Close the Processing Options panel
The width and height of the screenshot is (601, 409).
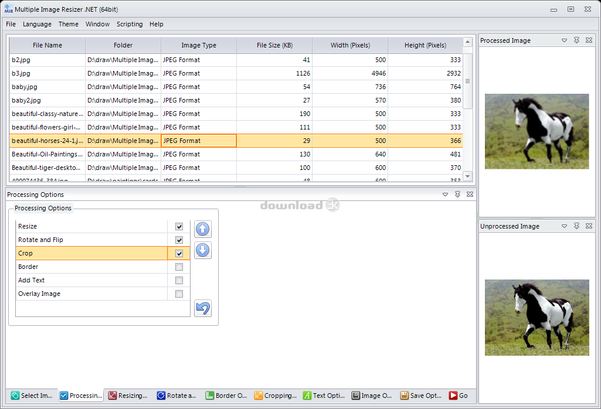[470, 194]
